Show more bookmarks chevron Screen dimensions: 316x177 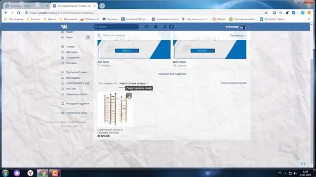point(309,19)
